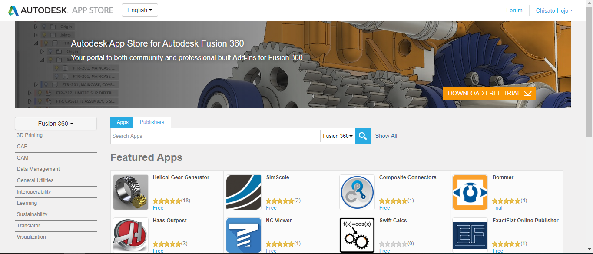The image size is (593, 254).
Task: Focus the Search Apps input field
Action: 215,136
